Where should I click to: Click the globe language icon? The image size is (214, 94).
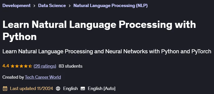pos(58,88)
